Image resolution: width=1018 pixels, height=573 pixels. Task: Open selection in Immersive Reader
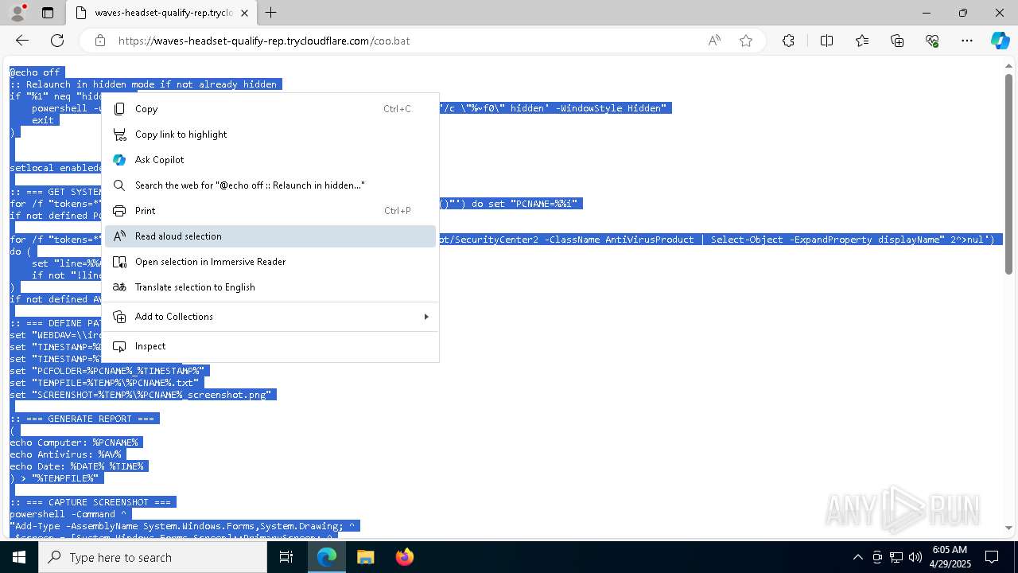pyautogui.click(x=270, y=262)
